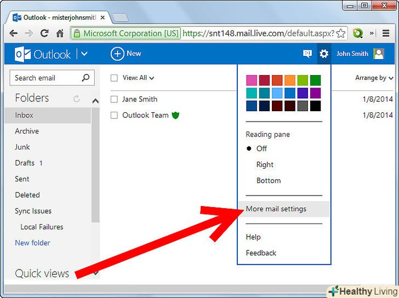Pick the pink color swatch
This screenshot has height=298, width=399.
tap(252, 80)
